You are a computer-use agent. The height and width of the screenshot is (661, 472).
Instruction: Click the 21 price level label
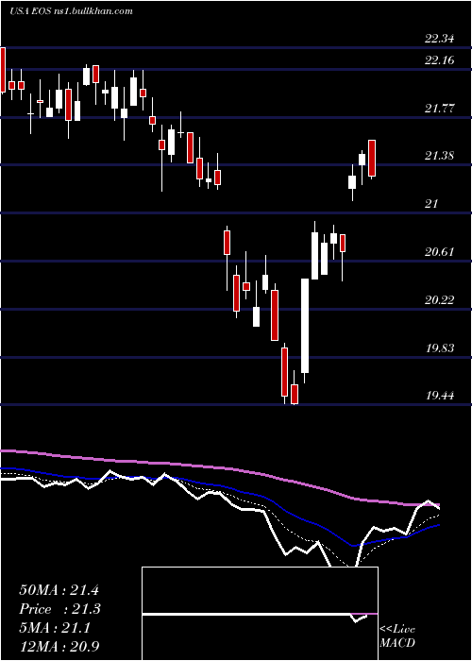[431, 204]
